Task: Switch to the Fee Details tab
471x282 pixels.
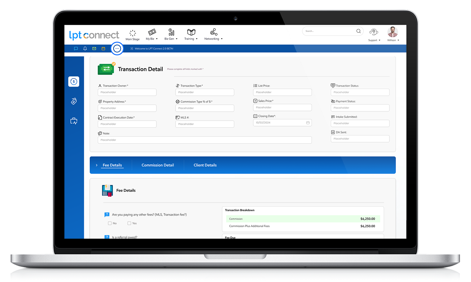Action: 112,165
